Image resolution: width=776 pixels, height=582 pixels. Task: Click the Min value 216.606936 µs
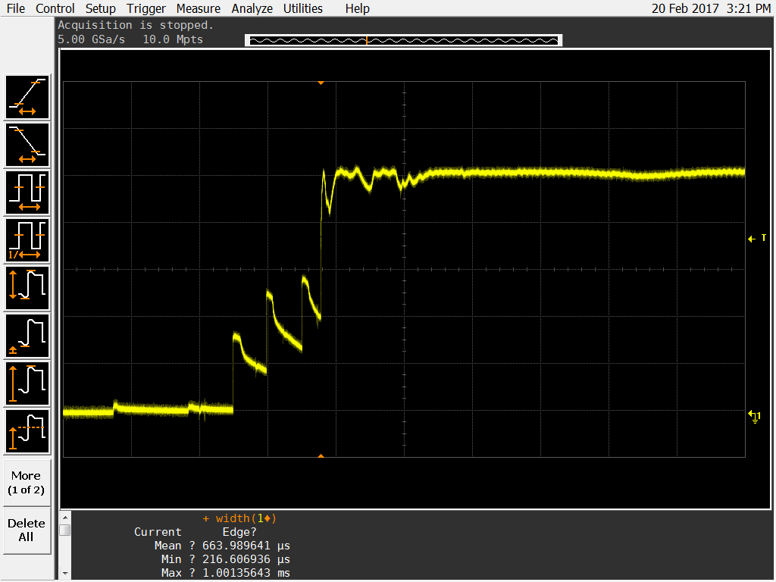tap(246, 559)
